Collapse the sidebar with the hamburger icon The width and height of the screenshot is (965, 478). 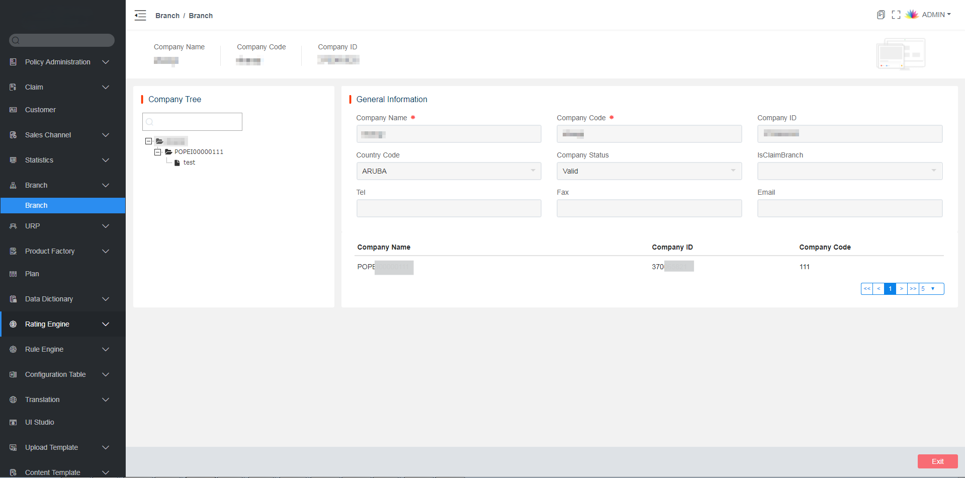(x=140, y=16)
